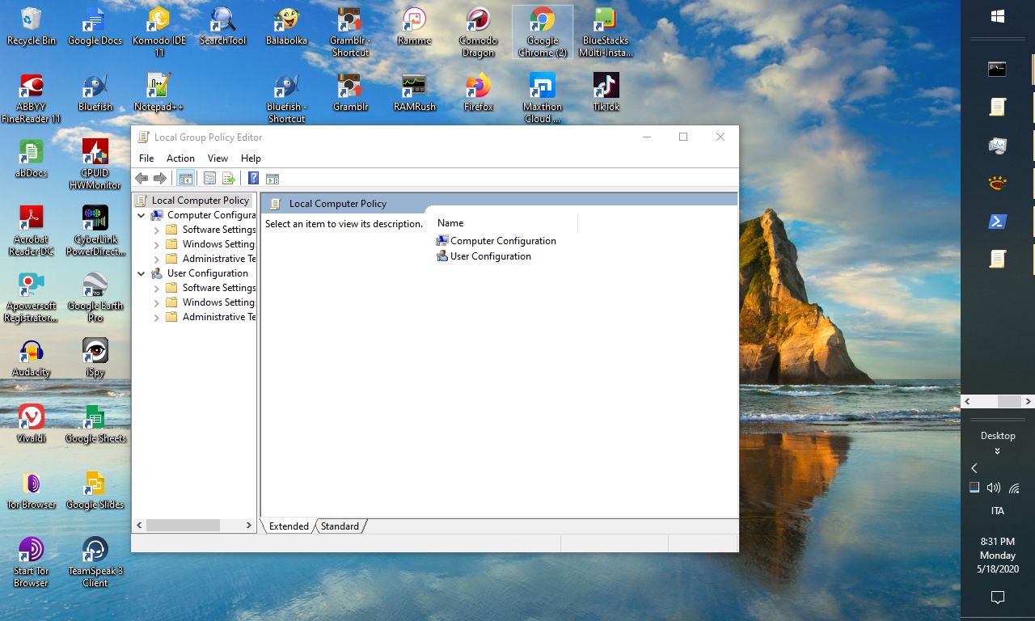The height and width of the screenshot is (621, 1035).
Task: Click the wireless network tray icon
Action: 1014,488
